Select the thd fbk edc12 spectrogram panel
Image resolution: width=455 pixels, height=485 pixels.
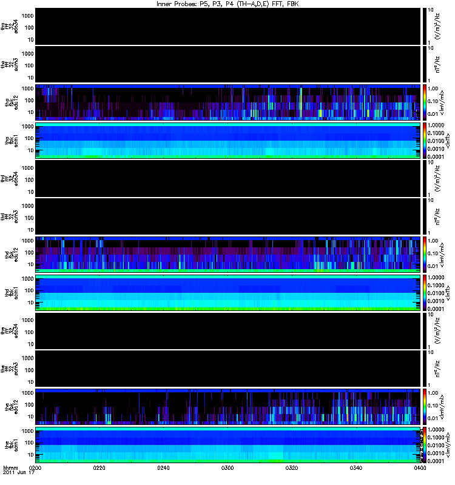tap(228, 255)
